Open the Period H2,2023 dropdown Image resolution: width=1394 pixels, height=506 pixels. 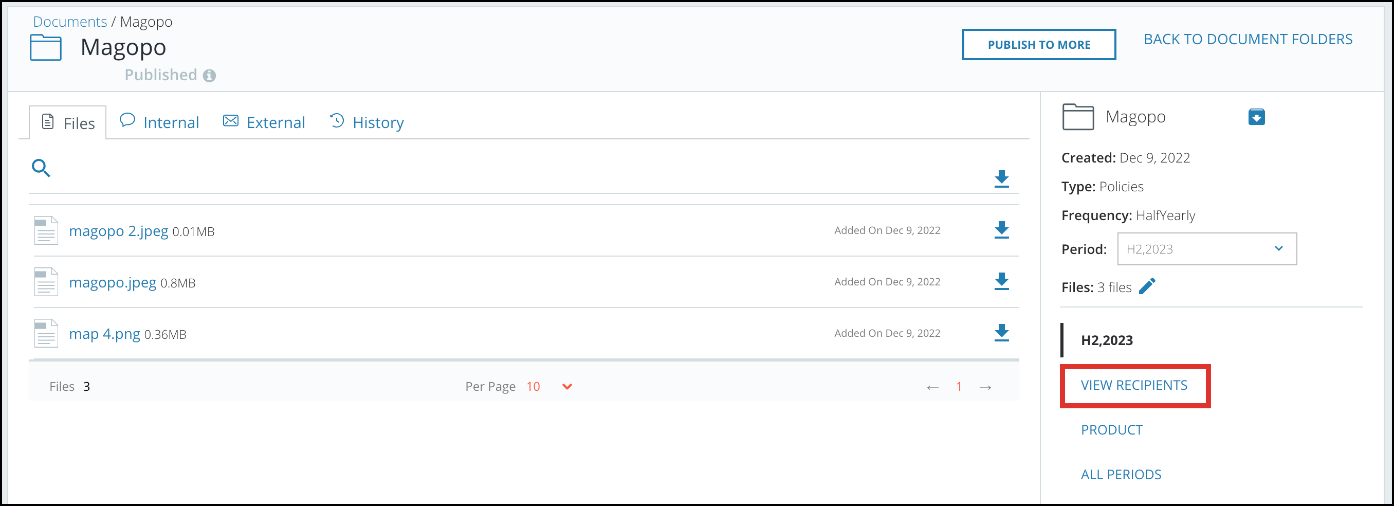pos(1207,249)
